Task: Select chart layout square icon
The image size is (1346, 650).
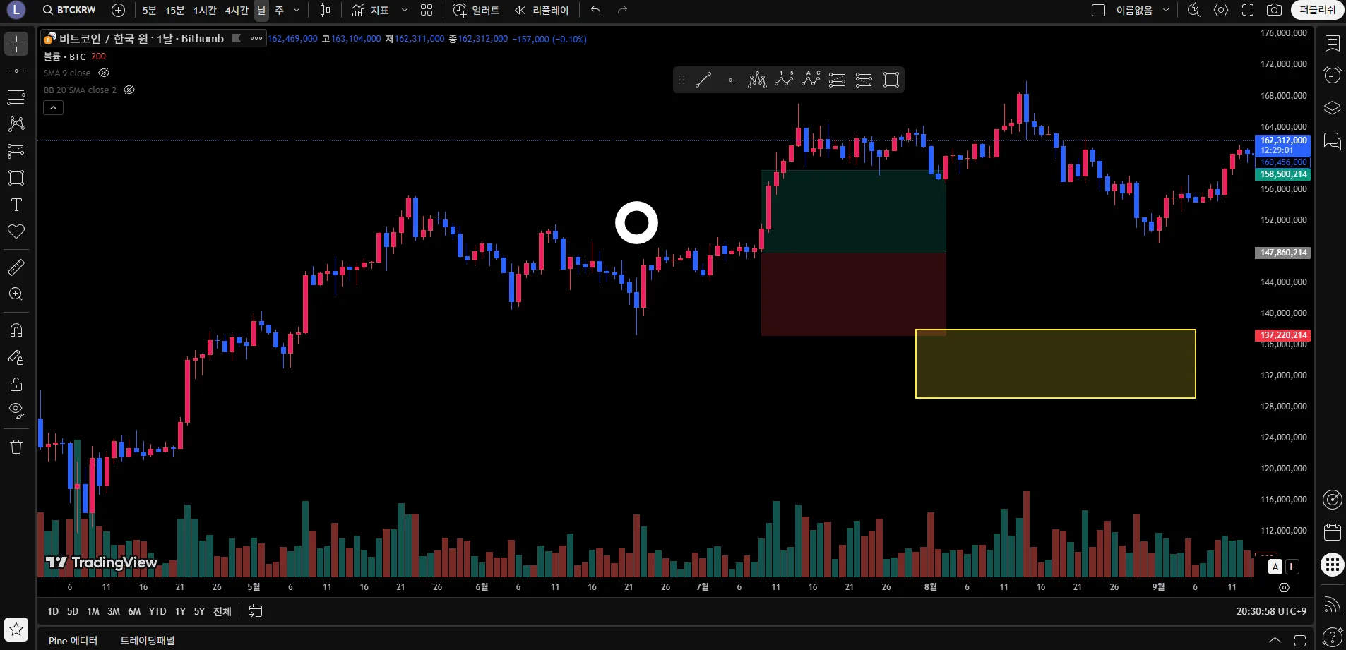Action: pos(1098,10)
